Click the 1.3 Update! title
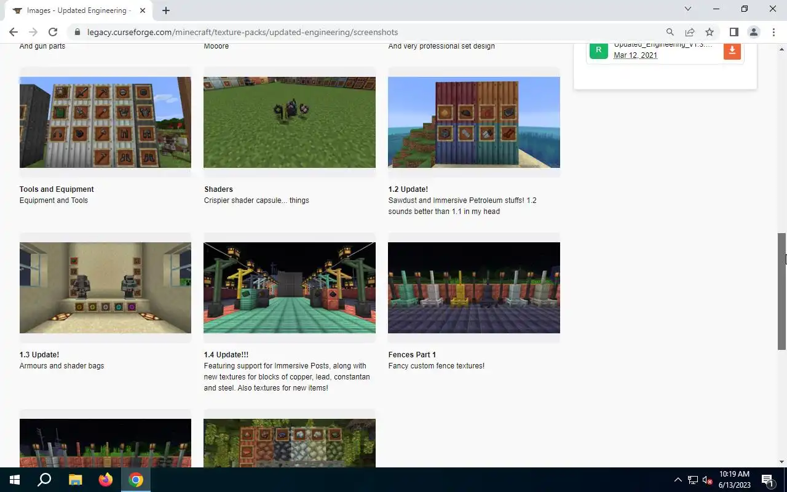The image size is (787, 492). click(x=39, y=355)
